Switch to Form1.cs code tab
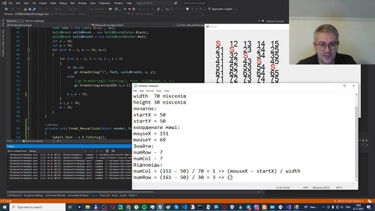 12,21
